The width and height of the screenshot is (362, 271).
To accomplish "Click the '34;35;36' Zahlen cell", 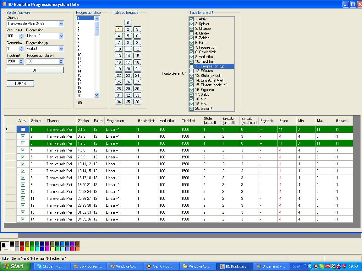I will 84,219.
